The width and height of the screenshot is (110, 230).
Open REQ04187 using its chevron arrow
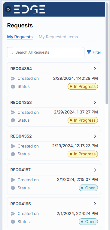coord(95,170)
